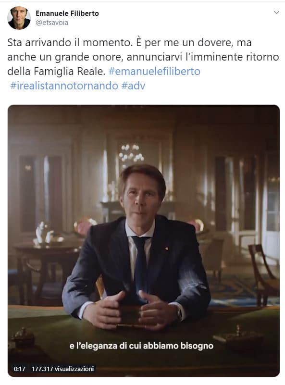Click the dark blue tie in the video
The image size is (285, 385).
coord(141,264)
